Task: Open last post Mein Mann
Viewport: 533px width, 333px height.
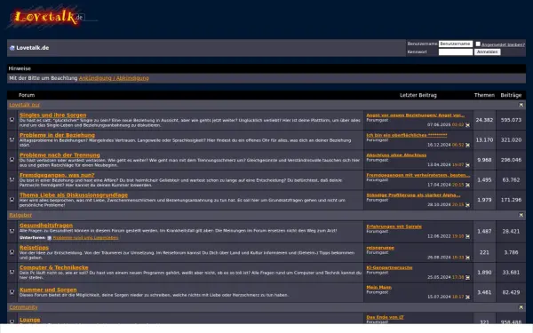Action: point(379,287)
